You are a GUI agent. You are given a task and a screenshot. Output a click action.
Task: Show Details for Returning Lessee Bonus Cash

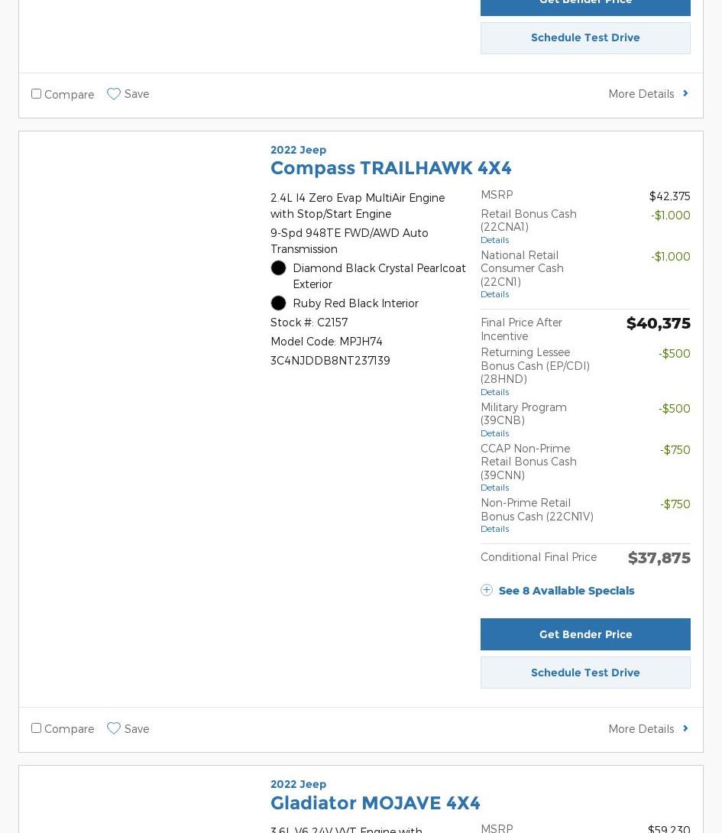coord(494,392)
